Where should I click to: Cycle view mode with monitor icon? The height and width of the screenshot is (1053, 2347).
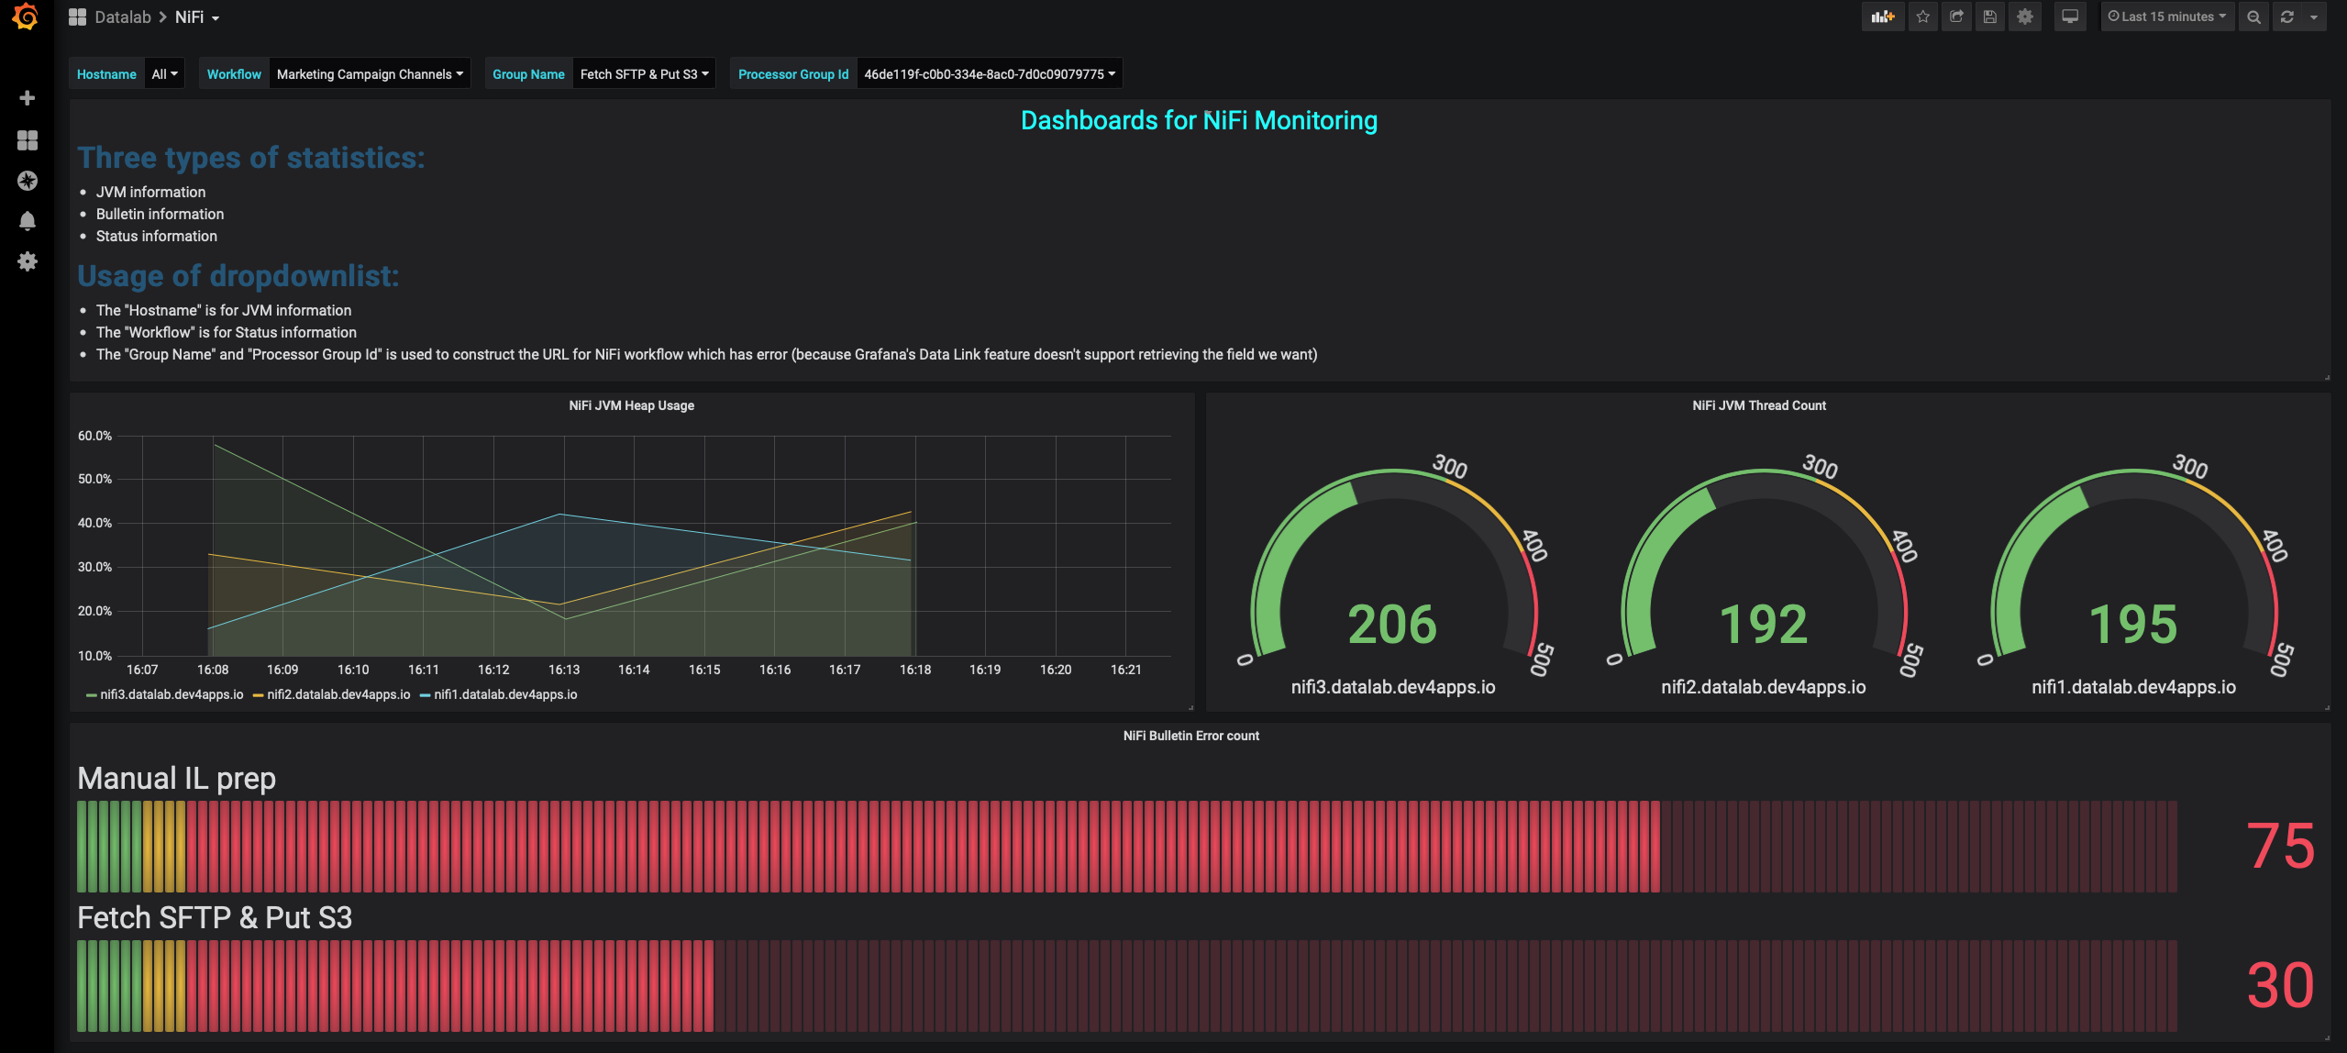[x=2070, y=17]
